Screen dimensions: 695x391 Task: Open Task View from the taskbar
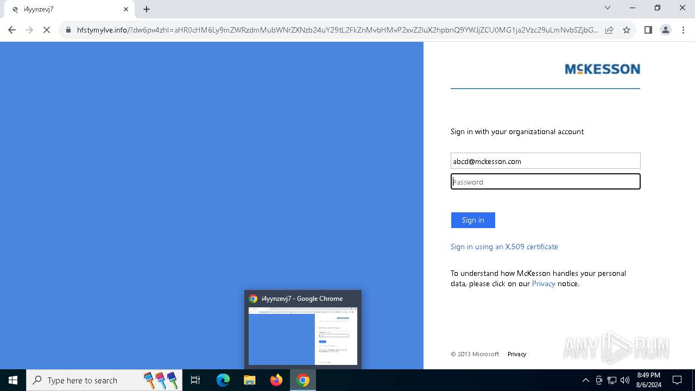pos(195,380)
